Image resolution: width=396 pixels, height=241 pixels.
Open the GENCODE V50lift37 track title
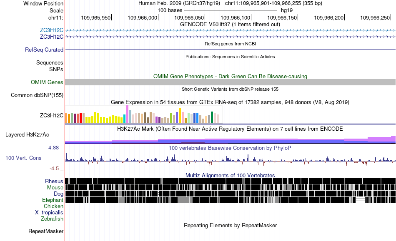(230, 25)
